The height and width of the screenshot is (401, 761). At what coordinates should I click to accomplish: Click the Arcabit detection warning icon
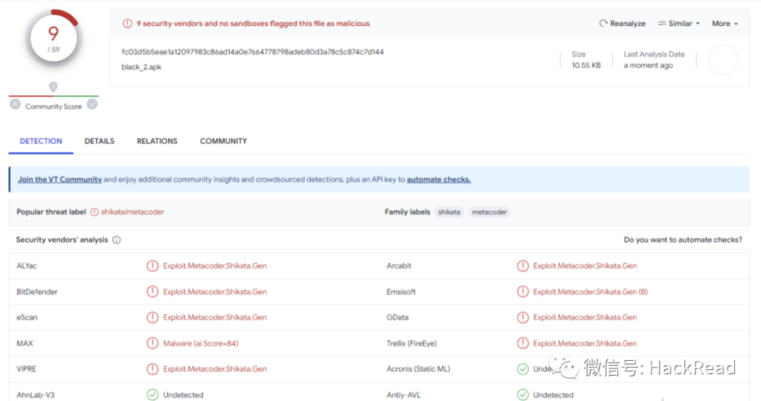pyautogui.click(x=523, y=266)
